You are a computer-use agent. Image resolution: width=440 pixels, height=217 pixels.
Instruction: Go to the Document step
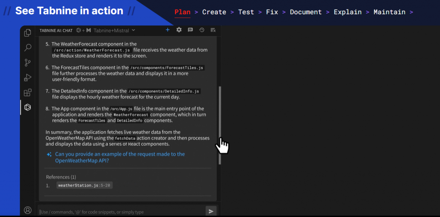[306, 12]
